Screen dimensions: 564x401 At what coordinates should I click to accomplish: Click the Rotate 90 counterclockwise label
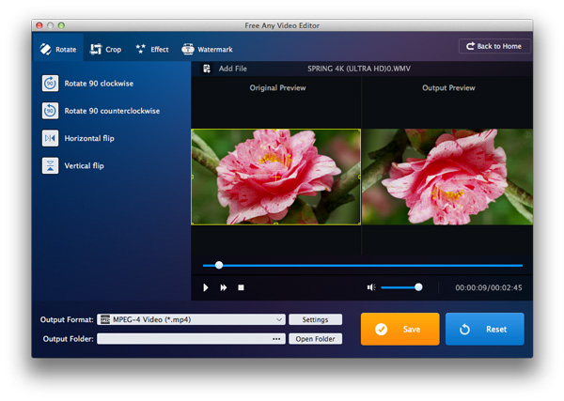click(112, 111)
